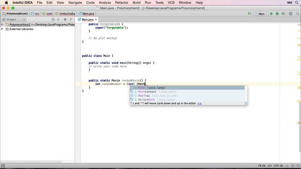The height and width of the screenshot is (169, 301).
Task: Run the Main configuration with green play icon
Action: [271, 14]
